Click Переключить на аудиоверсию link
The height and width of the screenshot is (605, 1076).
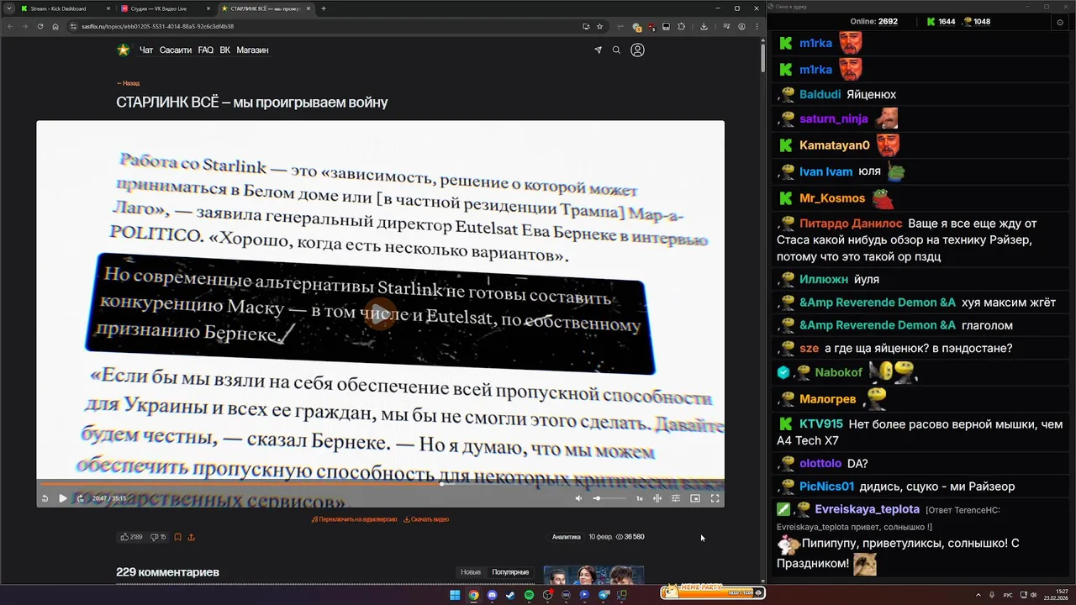click(354, 519)
